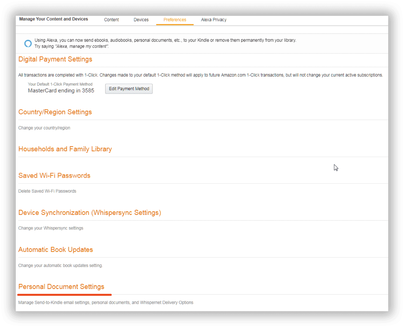Expand the Country/Region Settings section
The image size is (404, 327).
55,112
